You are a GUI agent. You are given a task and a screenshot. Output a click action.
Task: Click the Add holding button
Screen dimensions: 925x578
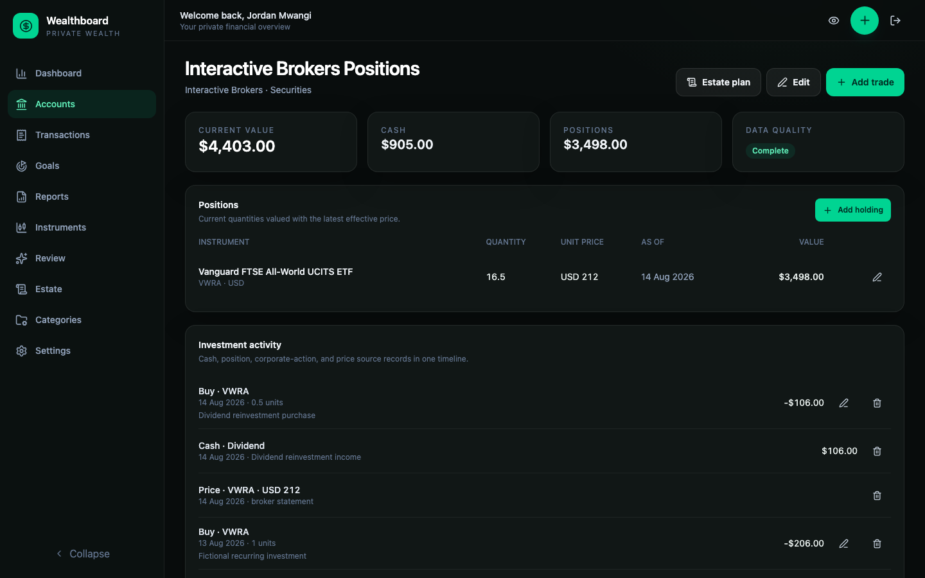853,210
